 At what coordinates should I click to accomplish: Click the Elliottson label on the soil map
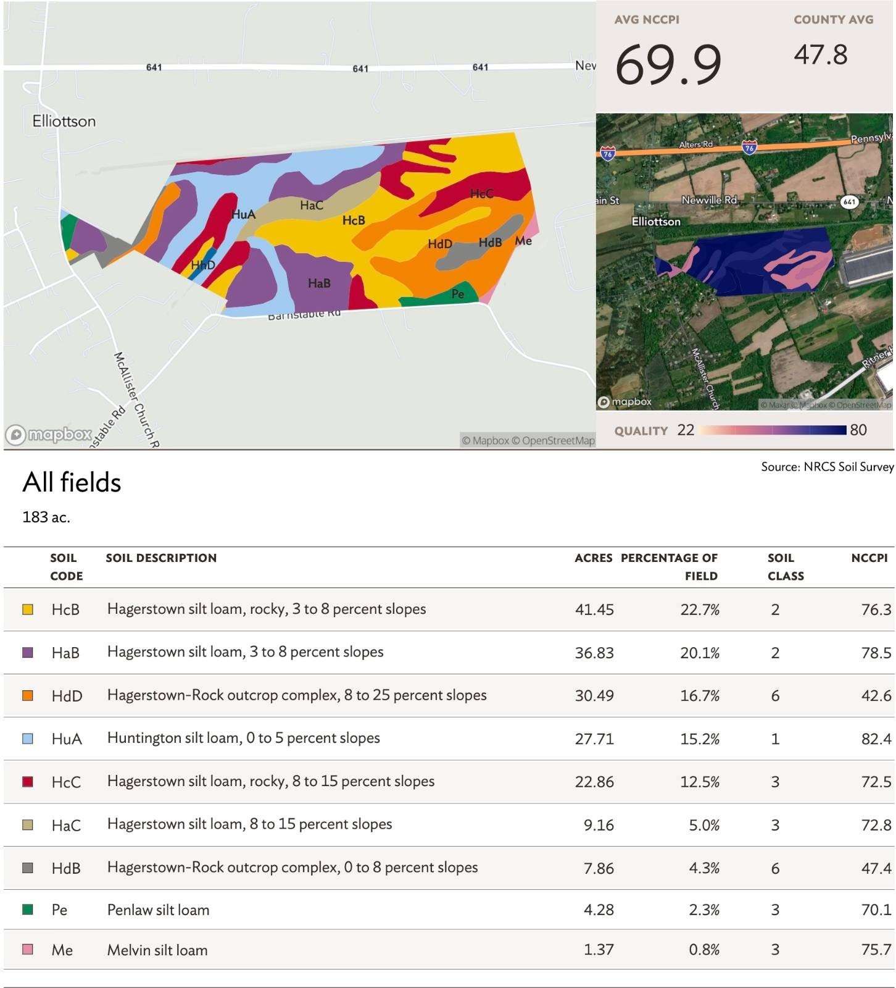64,121
